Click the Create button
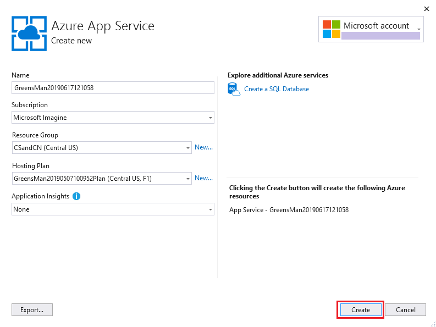 [361, 310]
